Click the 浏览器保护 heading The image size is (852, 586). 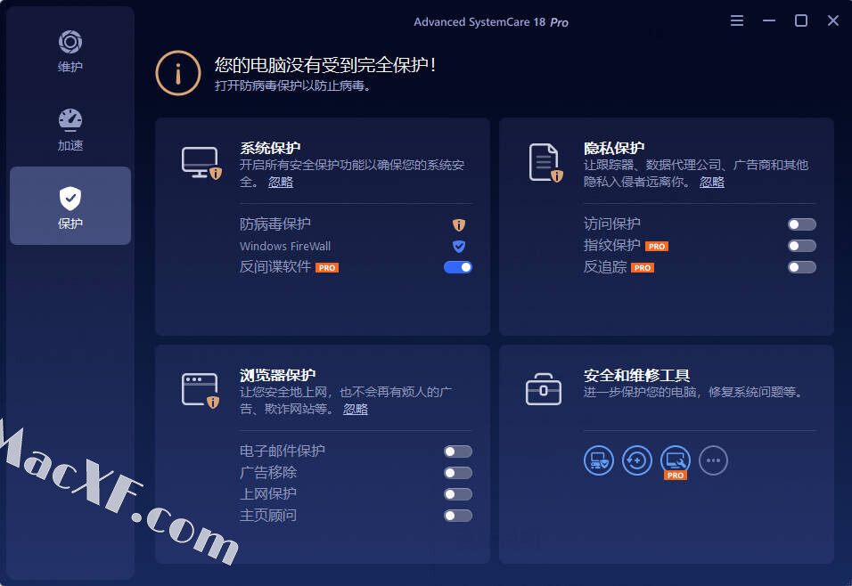[278, 375]
